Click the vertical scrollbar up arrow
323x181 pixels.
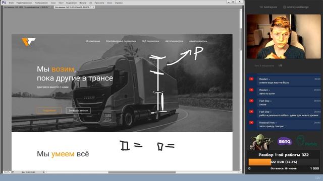coord(241,10)
